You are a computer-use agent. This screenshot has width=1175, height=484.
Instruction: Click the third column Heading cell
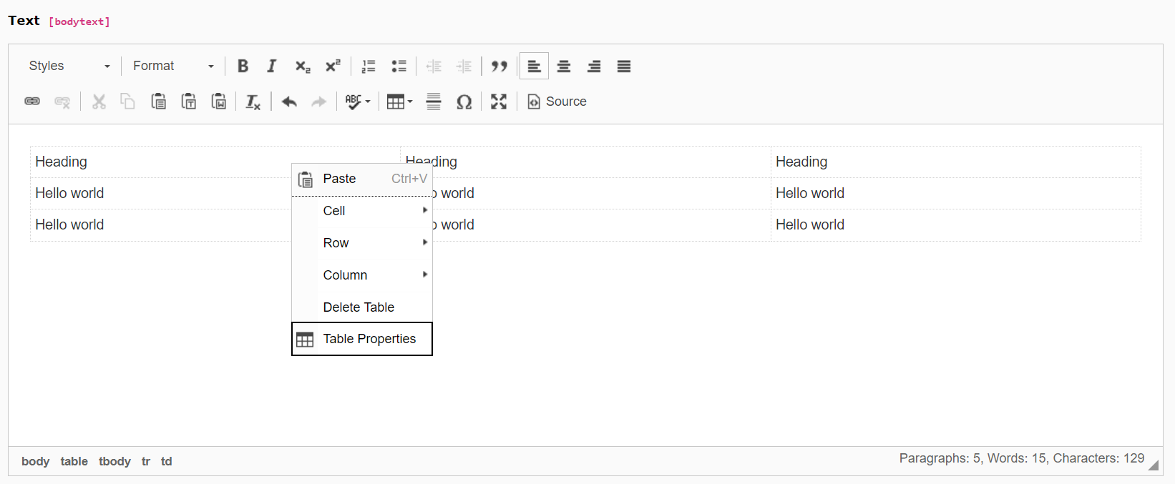coord(955,162)
